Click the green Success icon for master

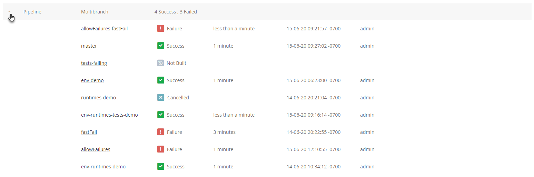click(160, 46)
